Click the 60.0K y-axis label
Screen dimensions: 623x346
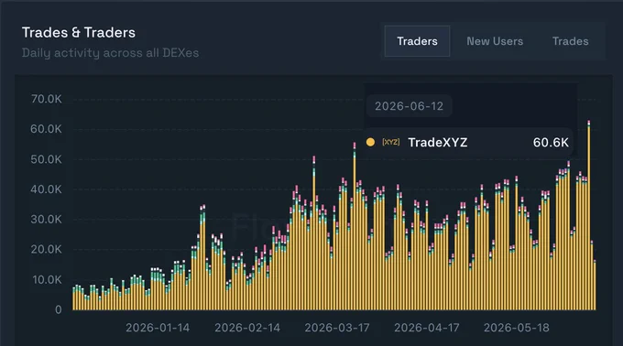point(47,129)
